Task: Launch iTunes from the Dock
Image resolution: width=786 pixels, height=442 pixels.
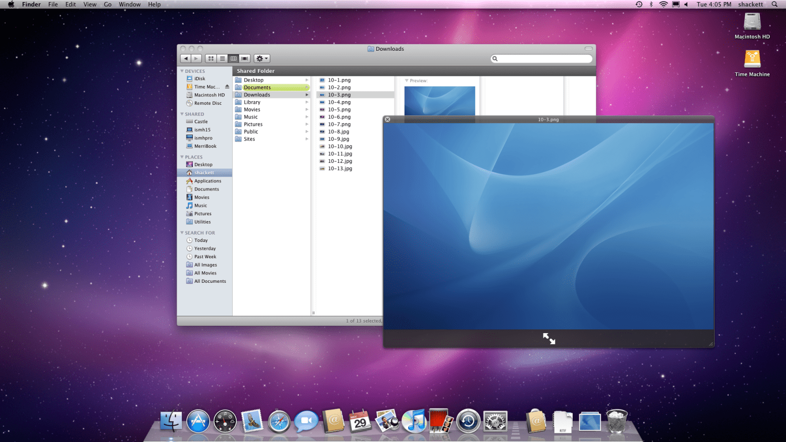Action: pos(414,421)
